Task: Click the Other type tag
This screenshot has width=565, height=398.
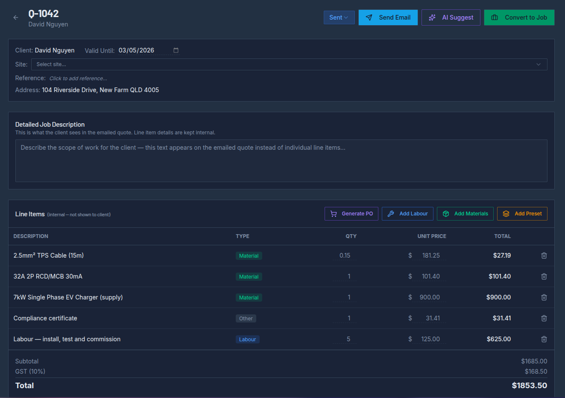Action: pyautogui.click(x=246, y=319)
